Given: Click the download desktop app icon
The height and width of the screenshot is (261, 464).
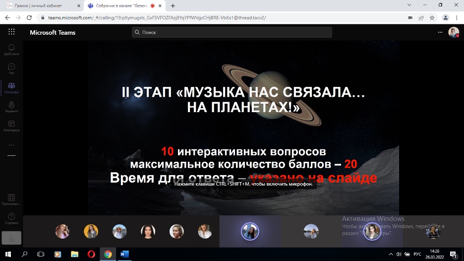Looking at the screenshot, I should 11,238.
